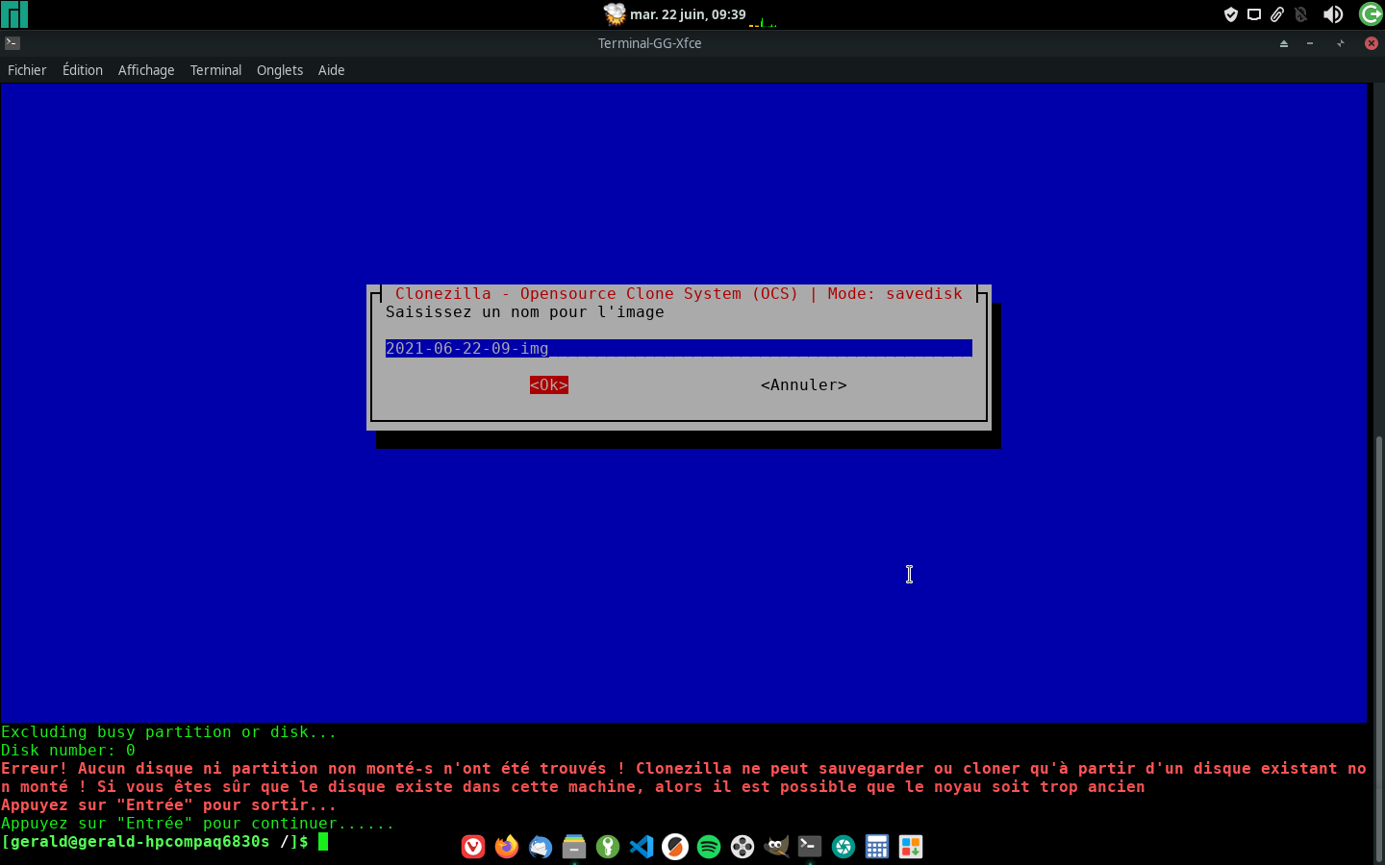Open the file manager dock icon
The height and width of the screenshot is (865, 1385).
point(574,847)
